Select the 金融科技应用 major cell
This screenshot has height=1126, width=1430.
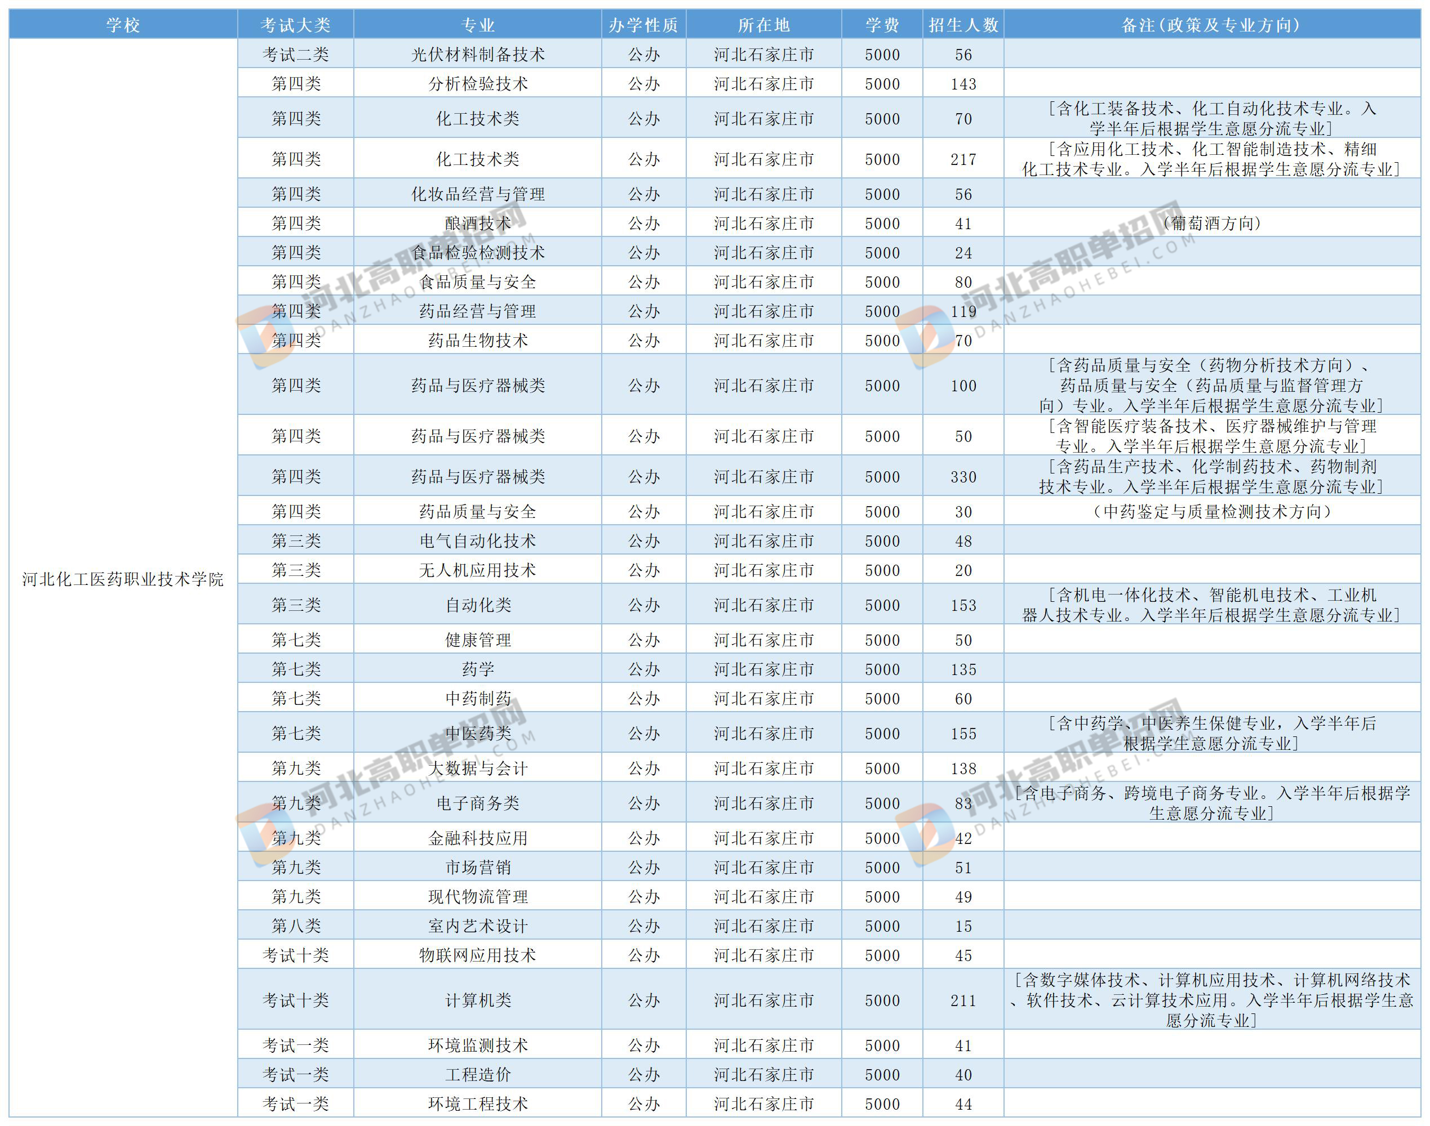478,837
